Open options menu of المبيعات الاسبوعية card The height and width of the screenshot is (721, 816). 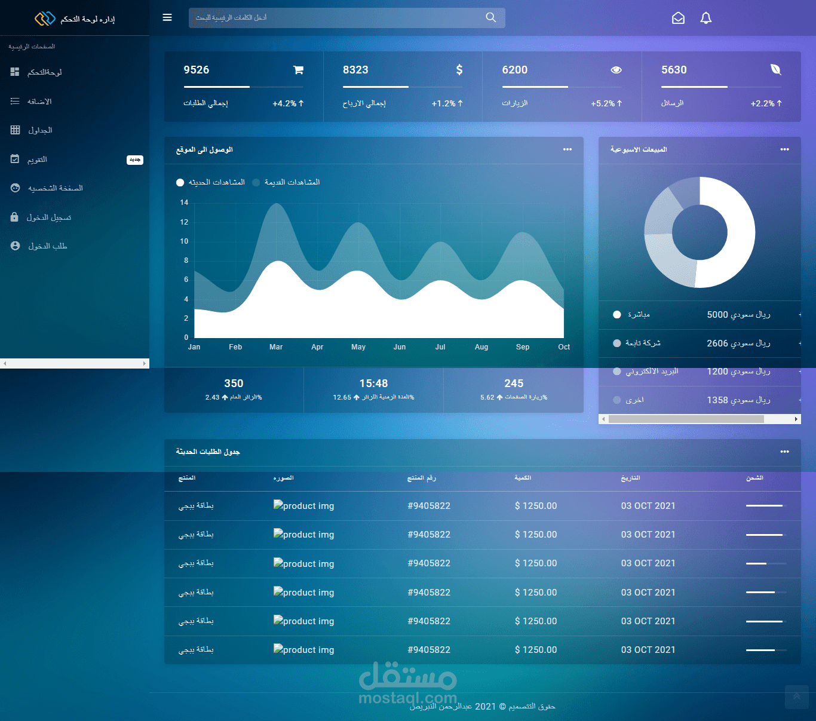tap(784, 149)
